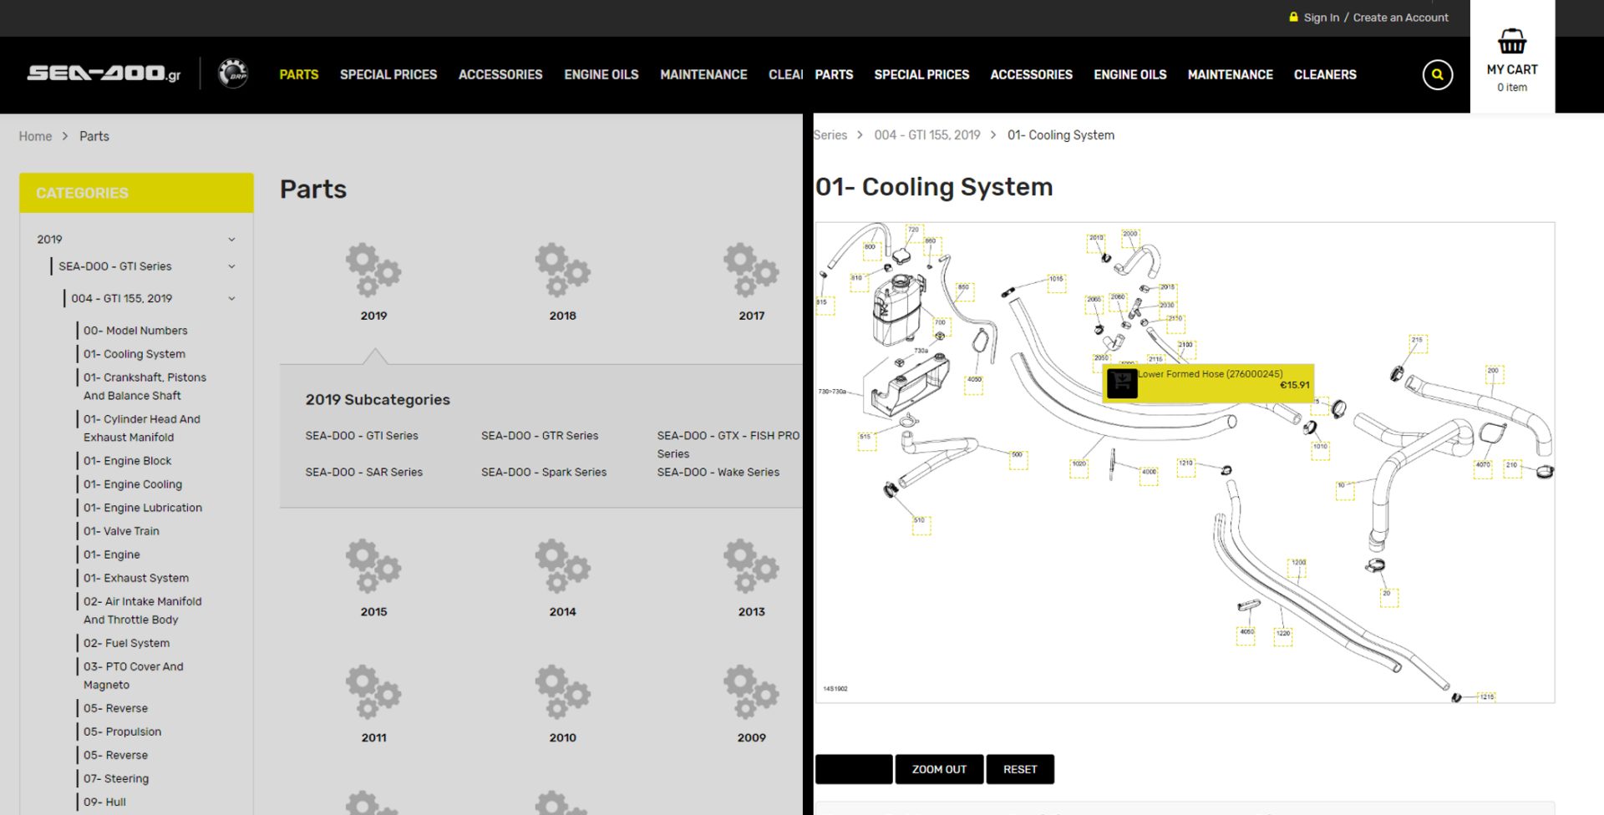Open SEA-DOO - Spark Series subcategory
This screenshot has width=1604, height=815.
[x=544, y=473]
